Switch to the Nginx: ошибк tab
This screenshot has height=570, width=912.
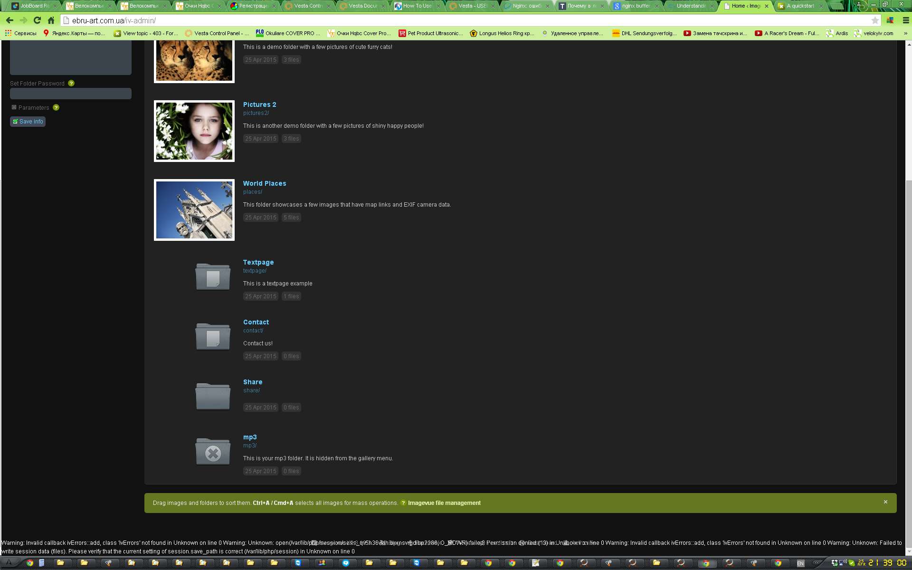click(x=526, y=6)
